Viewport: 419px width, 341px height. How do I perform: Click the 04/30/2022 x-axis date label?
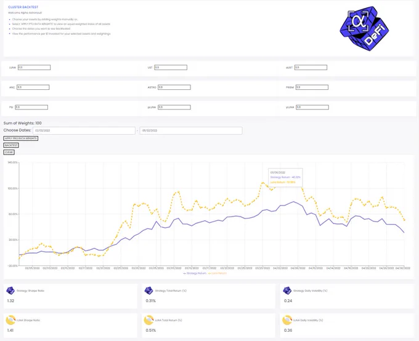403,268
